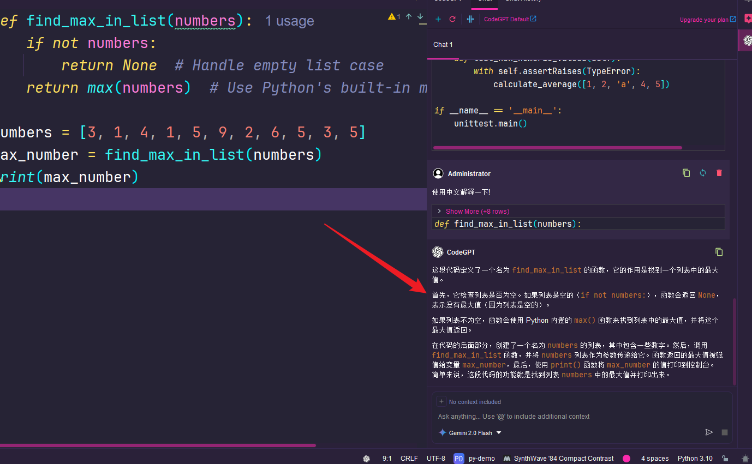Refresh the conversation using the reload icon
Screen dimensions: 752x464
(x=453, y=19)
